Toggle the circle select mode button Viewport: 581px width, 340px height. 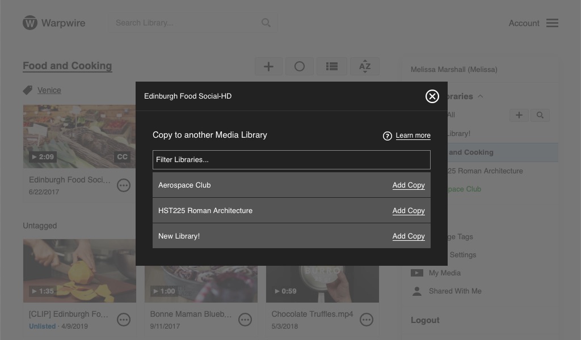coord(300,66)
